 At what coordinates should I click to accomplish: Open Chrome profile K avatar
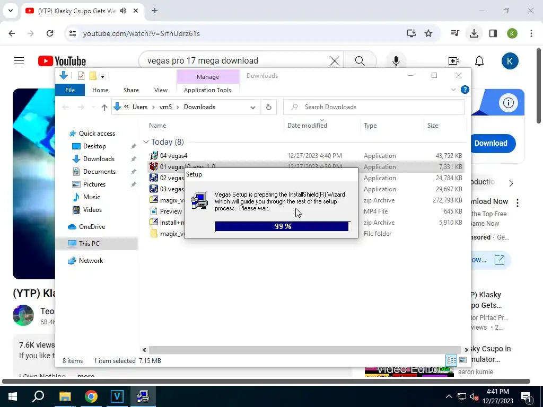pyautogui.click(x=512, y=33)
